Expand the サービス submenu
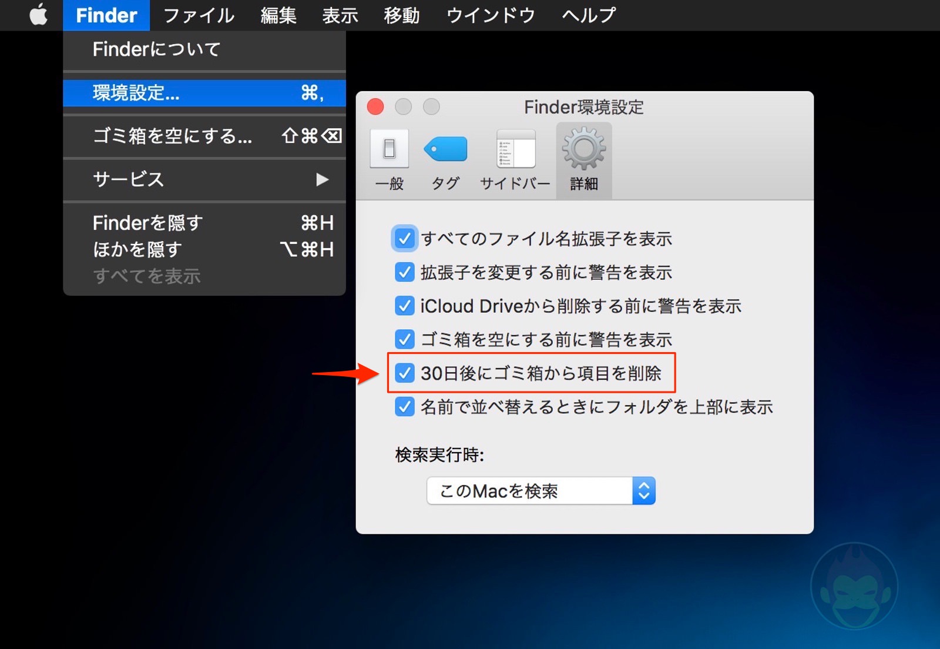940x649 pixels. 204,179
